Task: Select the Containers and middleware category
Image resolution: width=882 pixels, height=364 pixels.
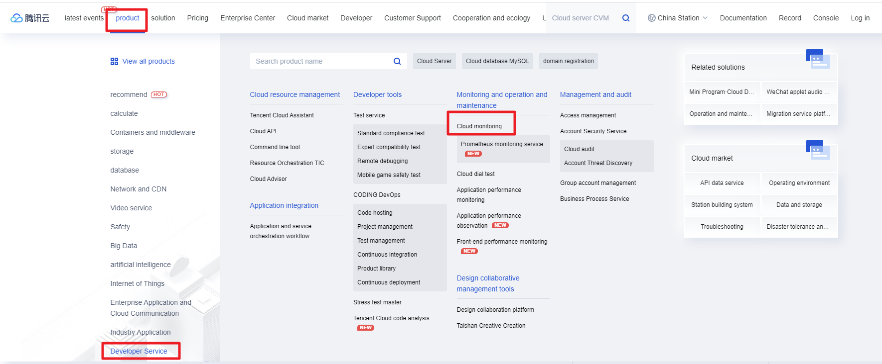Action: tap(152, 132)
